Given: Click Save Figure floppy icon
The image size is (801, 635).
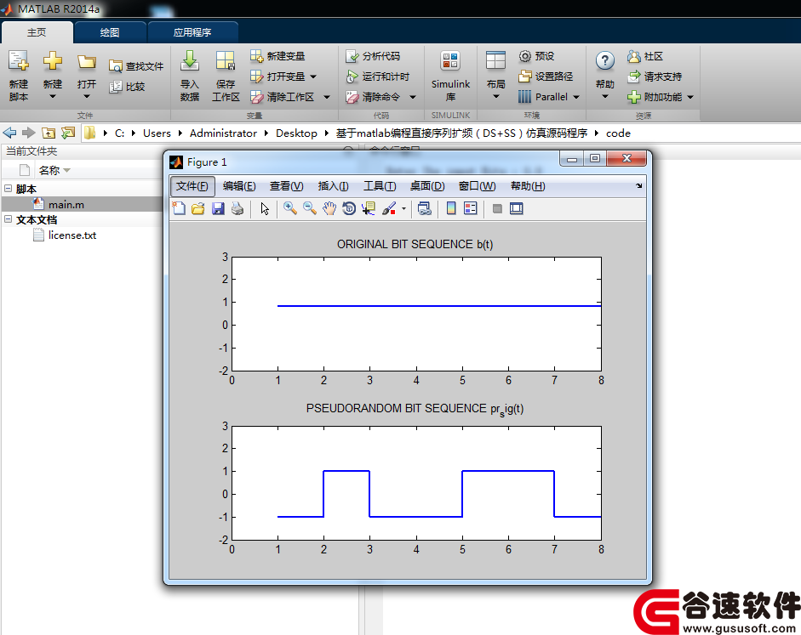Looking at the screenshot, I should pos(218,208).
